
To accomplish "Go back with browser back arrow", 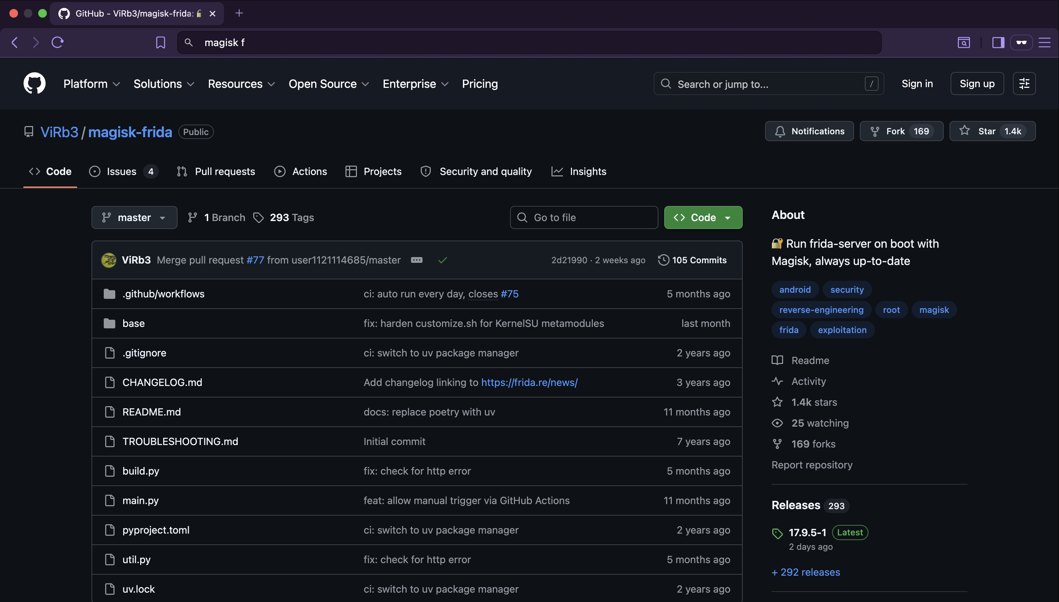I will click(x=15, y=42).
